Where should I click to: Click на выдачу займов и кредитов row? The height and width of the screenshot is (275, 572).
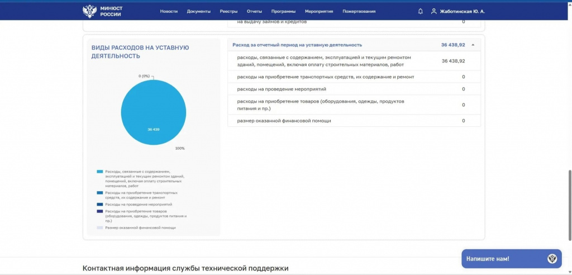coord(354,23)
